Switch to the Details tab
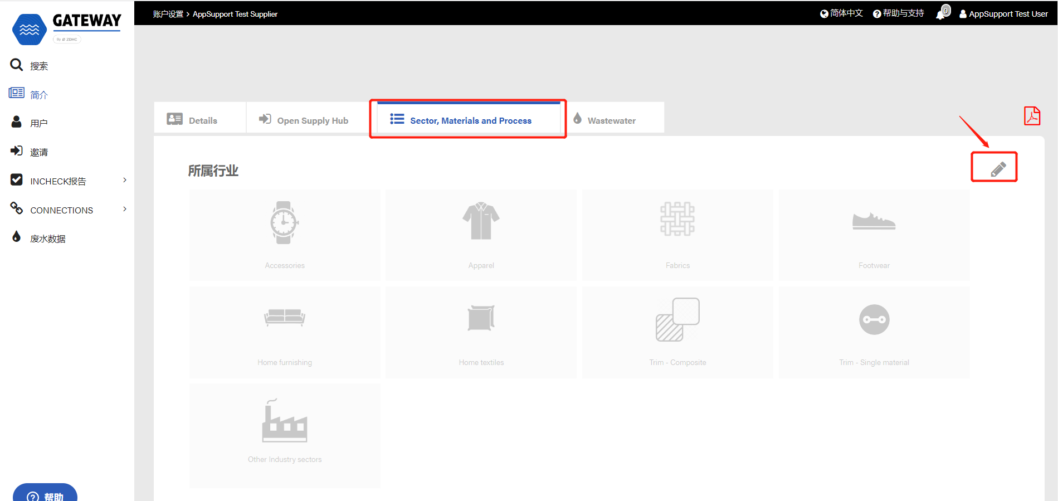1058x501 pixels. point(193,120)
